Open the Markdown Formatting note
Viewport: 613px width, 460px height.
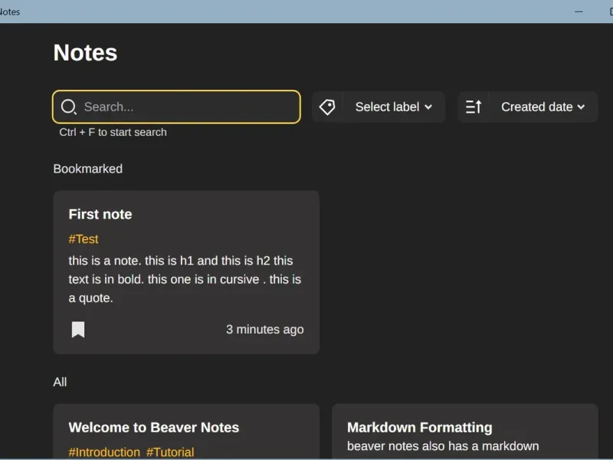420,428
